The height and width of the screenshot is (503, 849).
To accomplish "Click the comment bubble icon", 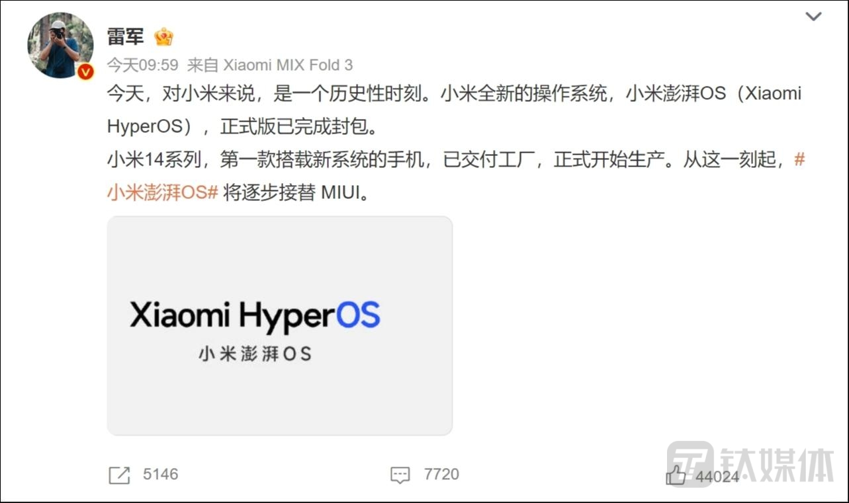I will tap(400, 475).
